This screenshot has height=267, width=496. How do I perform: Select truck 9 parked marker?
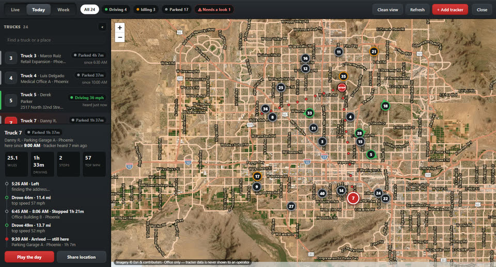click(257, 187)
